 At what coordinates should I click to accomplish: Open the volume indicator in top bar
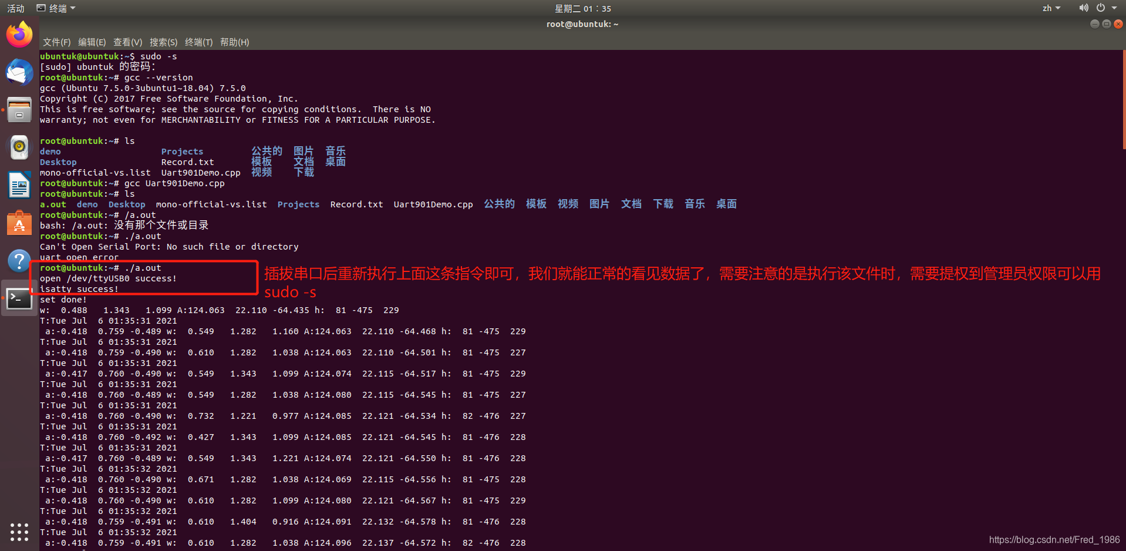1084,8
